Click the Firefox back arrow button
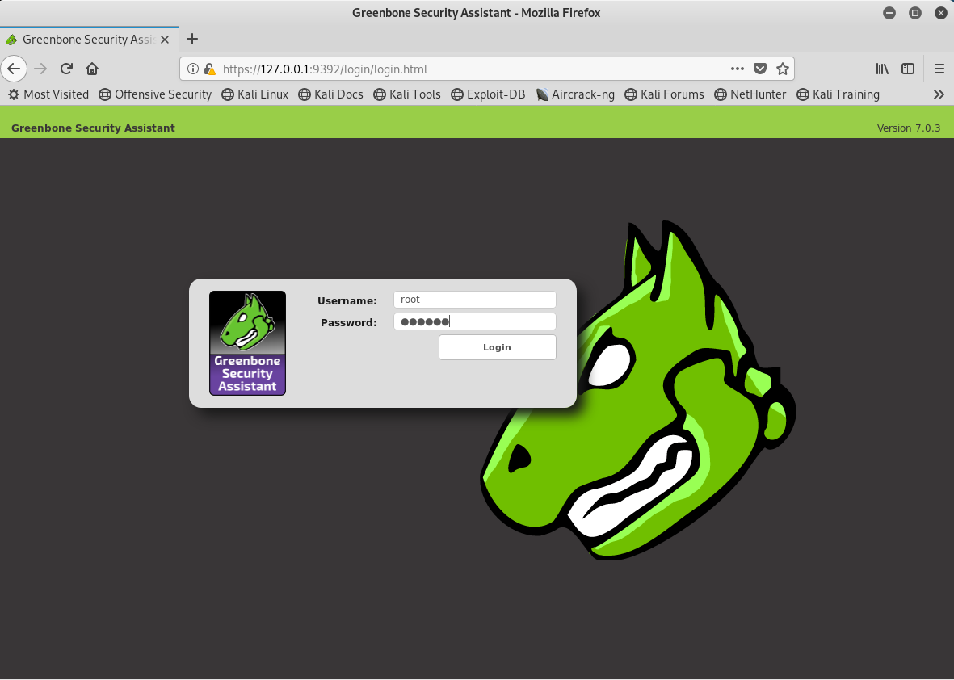 (x=14, y=69)
